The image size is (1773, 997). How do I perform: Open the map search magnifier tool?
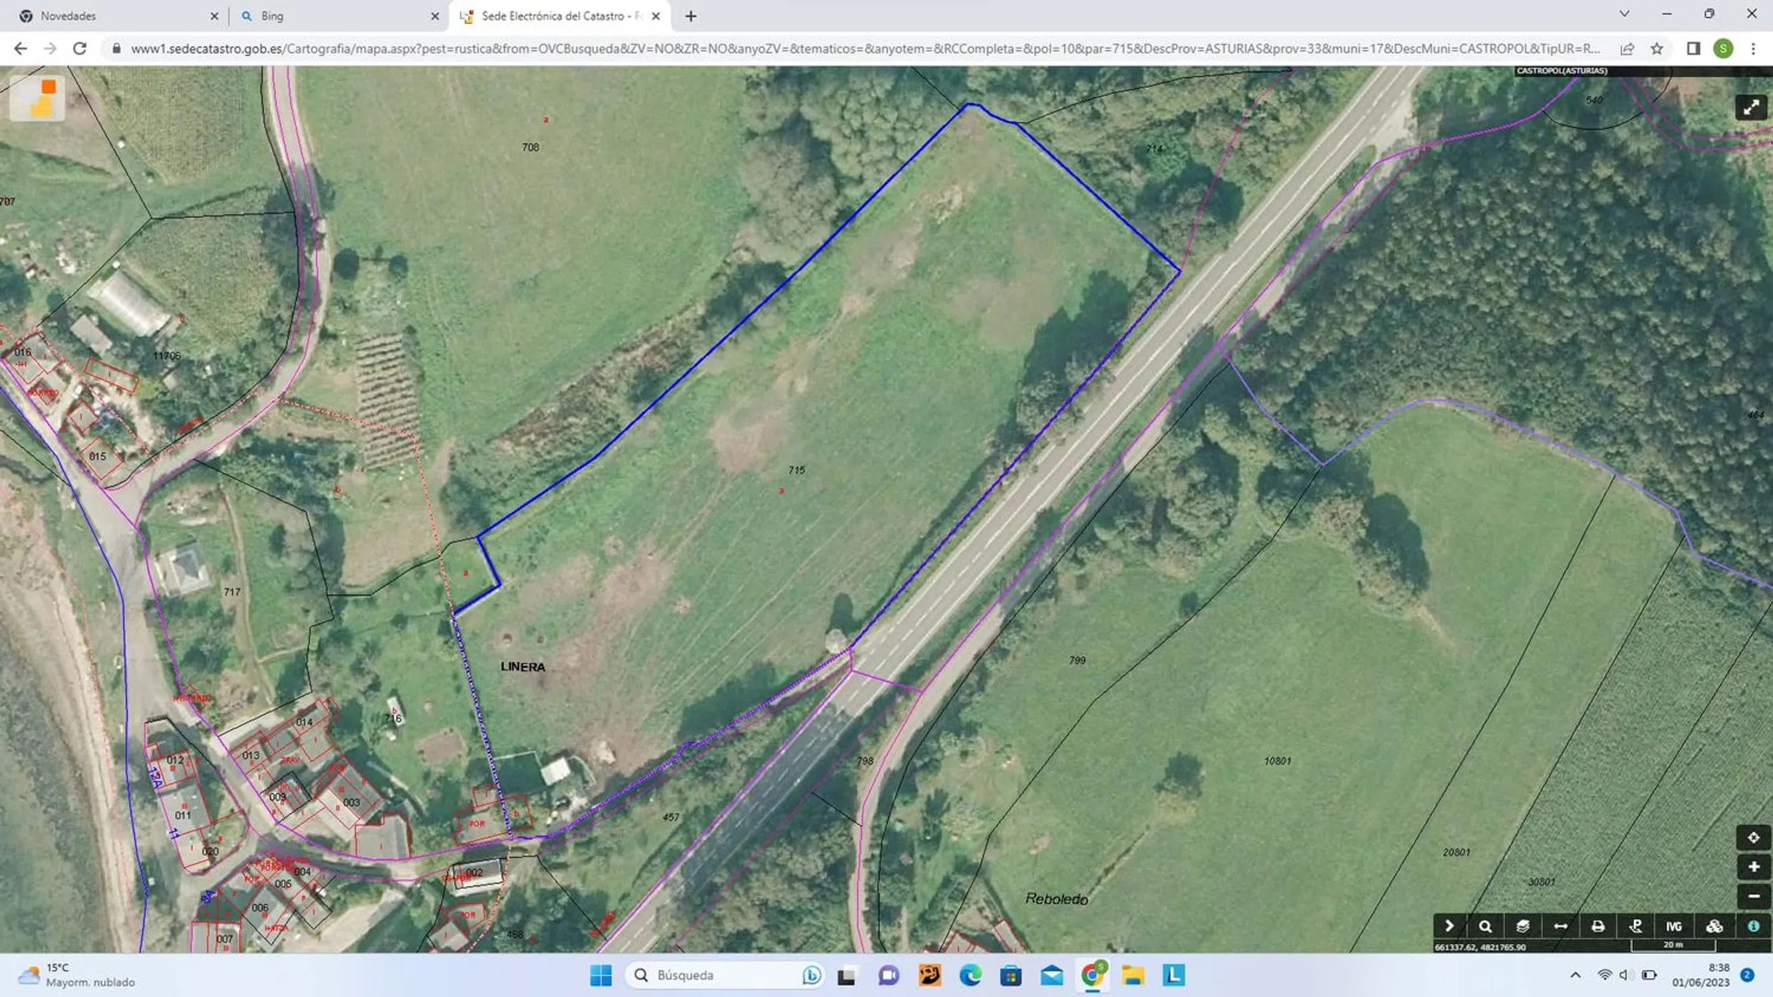pos(1485,926)
